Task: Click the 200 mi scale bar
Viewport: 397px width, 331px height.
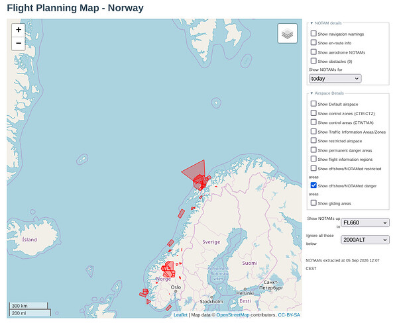Action: point(30,313)
